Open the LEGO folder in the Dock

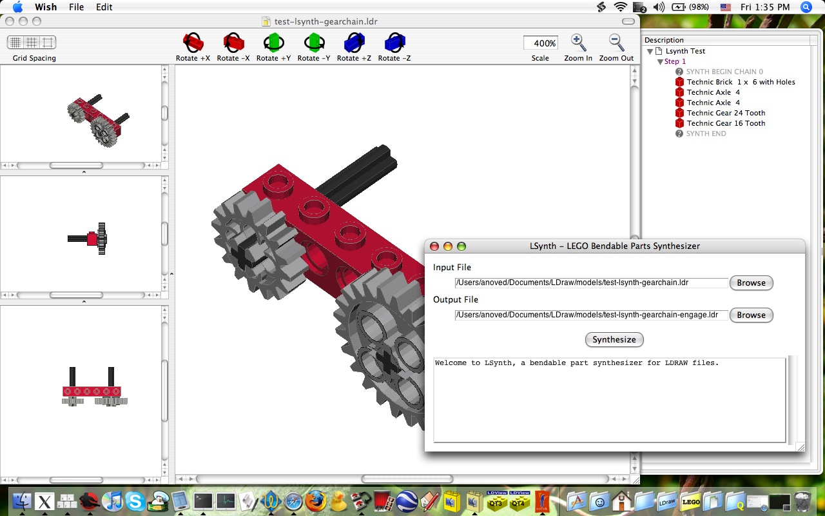click(x=690, y=501)
